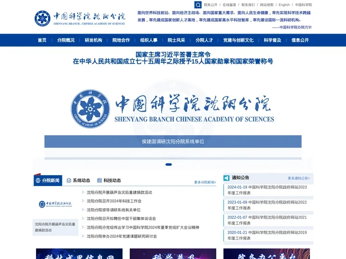Switch to the English site version

click(284, 5)
